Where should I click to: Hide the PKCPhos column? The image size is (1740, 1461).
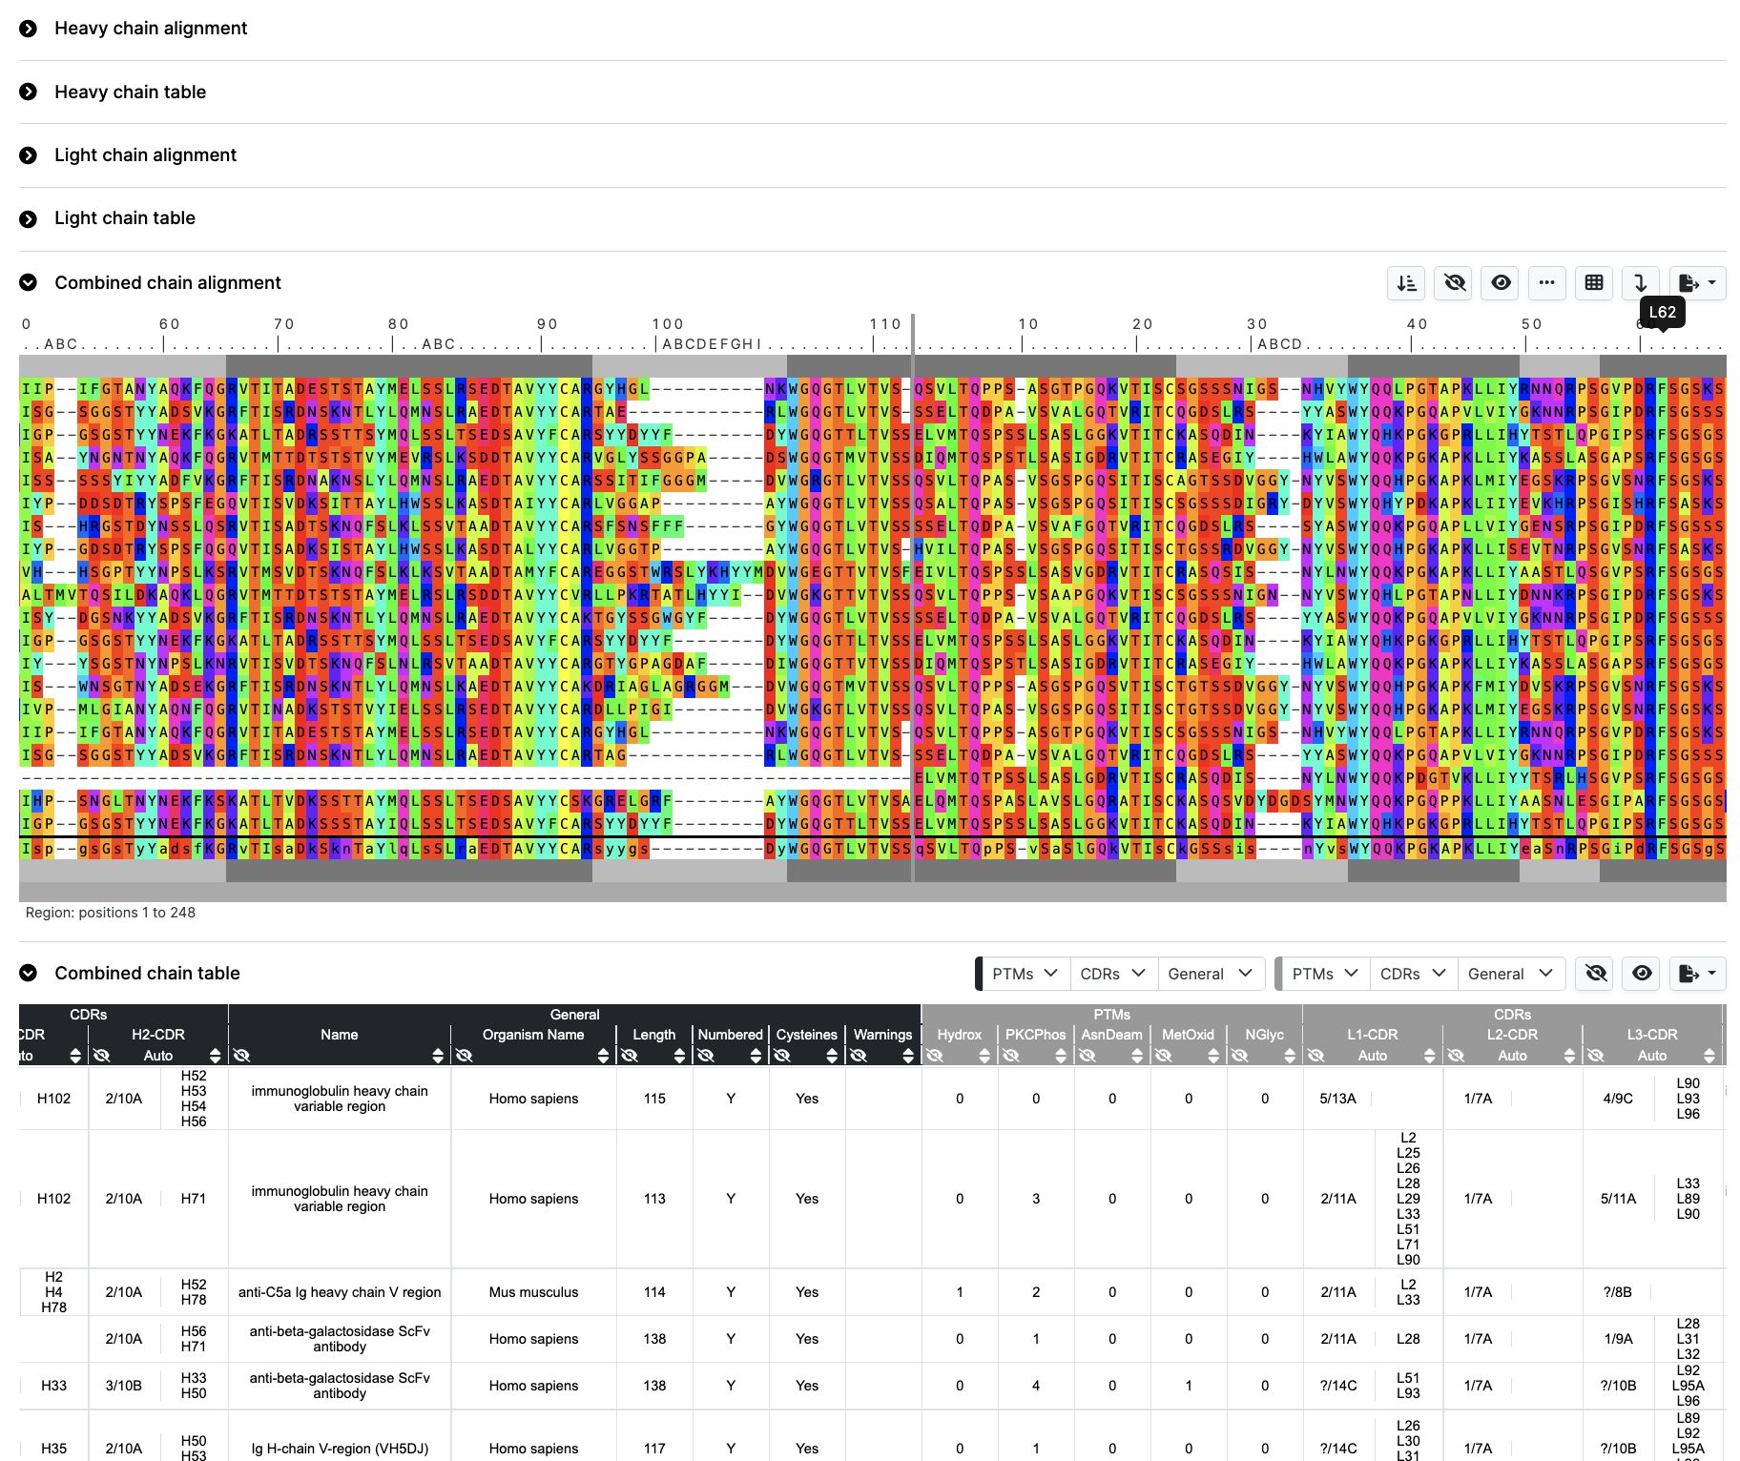1010,1056
